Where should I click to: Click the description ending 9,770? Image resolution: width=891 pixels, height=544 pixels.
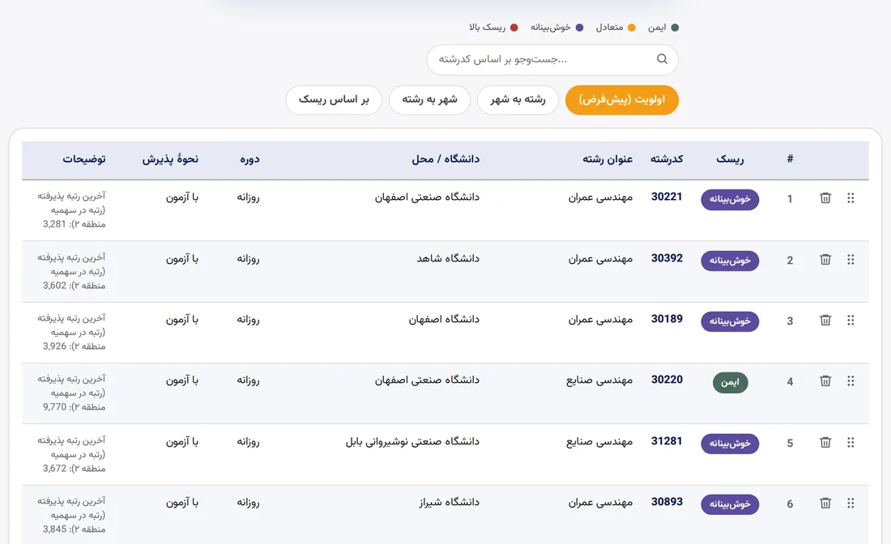pyautogui.click(x=71, y=393)
